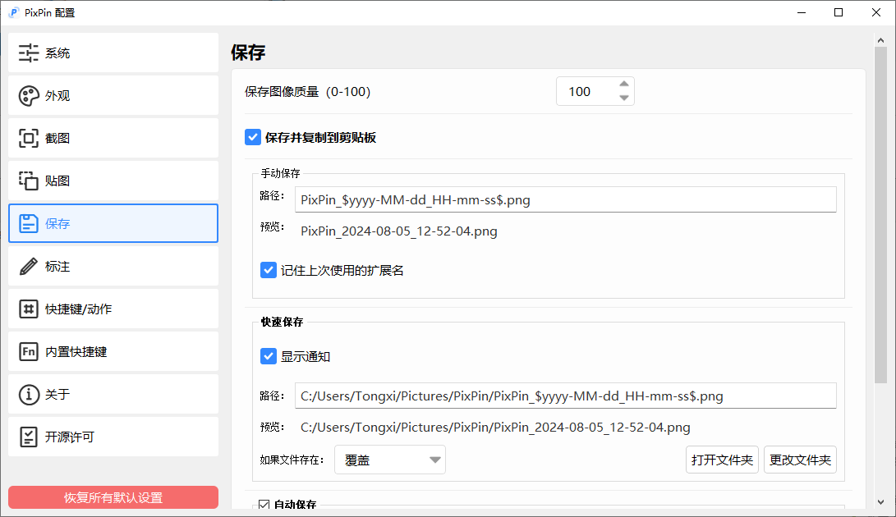Click the 系统 sliders icon in sidebar
Screen dimensions: 896x517
[29, 53]
